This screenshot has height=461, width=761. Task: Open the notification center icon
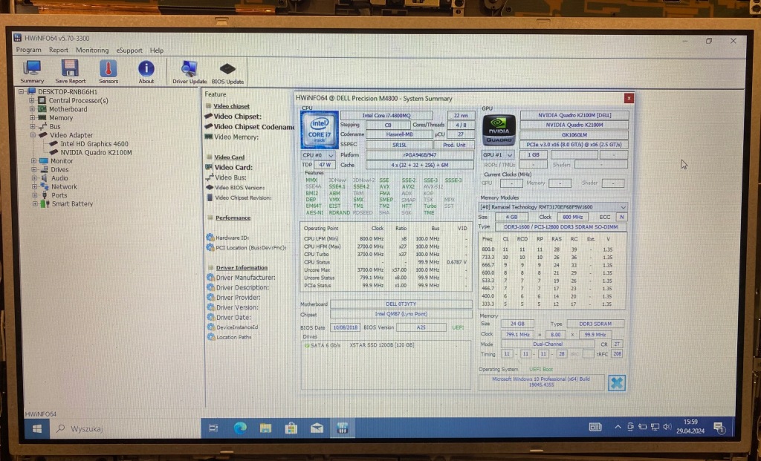(x=719, y=428)
